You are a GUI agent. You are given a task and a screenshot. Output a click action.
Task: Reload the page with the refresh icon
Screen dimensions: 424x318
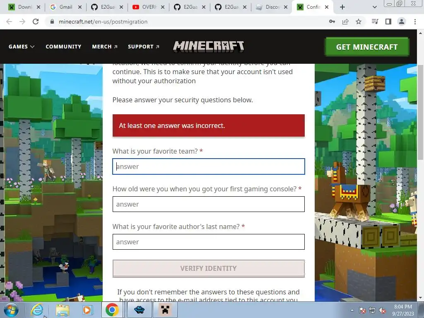tap(36, 22)
